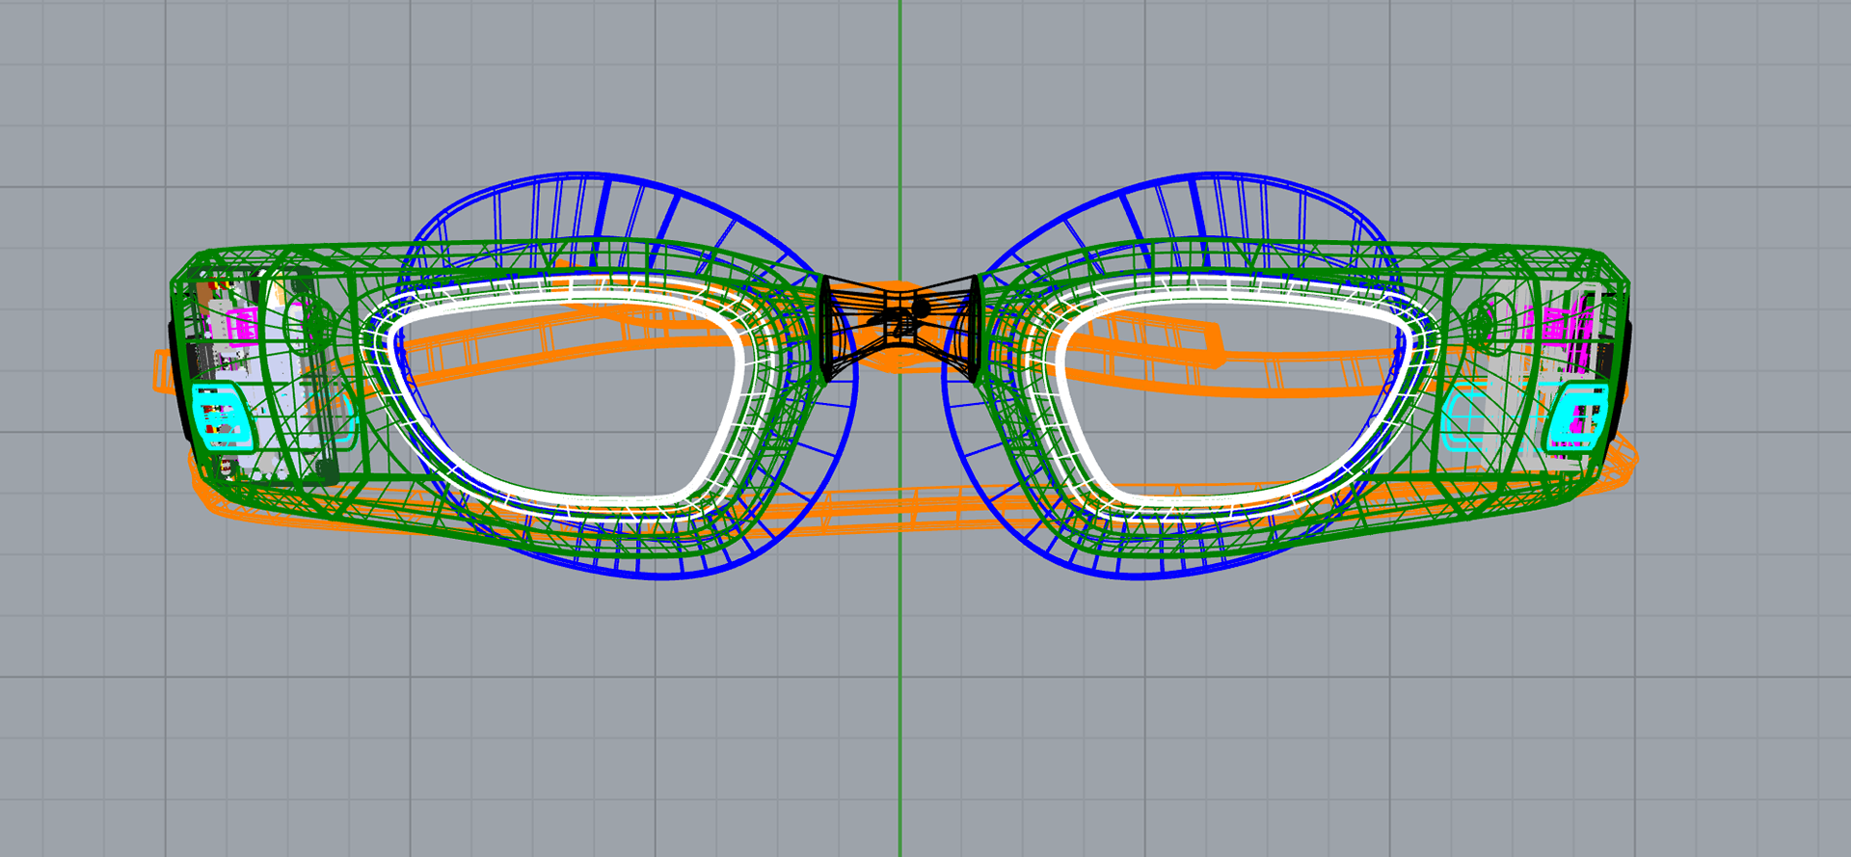Click the cyan component on right housing
Image resolution: width=1851 pixels, height=857 pixels.
point(1577,418)
